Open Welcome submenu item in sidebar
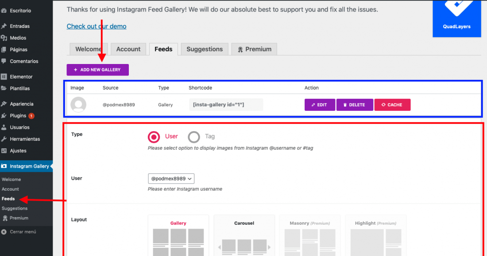Viewport: 487px width, 256px height. tap(11, 180)
